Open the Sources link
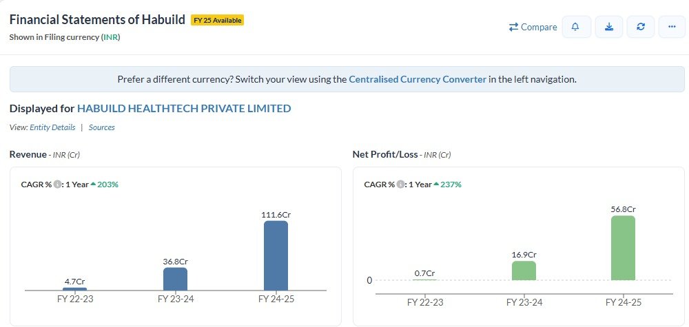This screenshot has width=689, height=327. [x=101, y=127]
